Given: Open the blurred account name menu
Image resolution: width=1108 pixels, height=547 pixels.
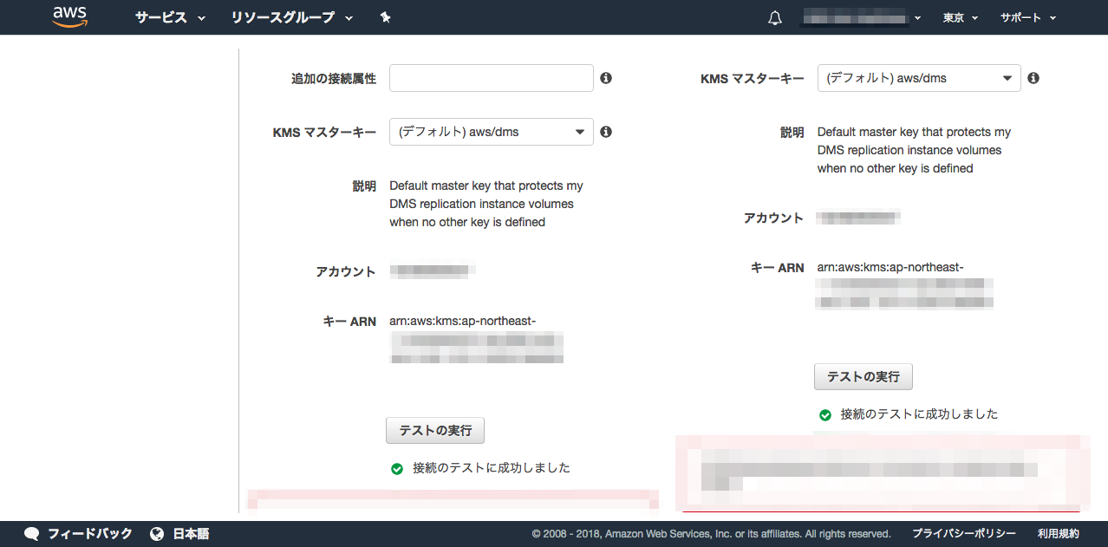Looking at the screenshot, I should [860, 17].
